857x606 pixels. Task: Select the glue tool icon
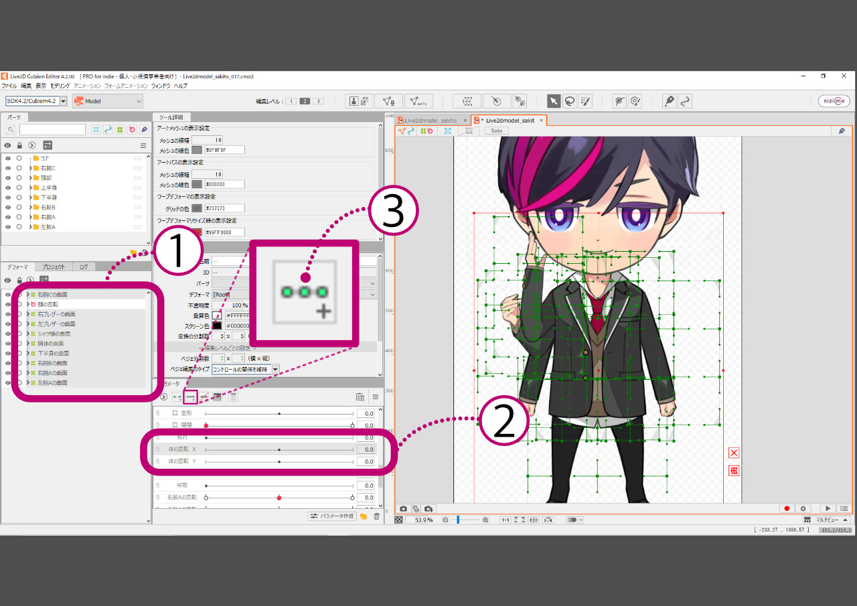tap(520, 101)
